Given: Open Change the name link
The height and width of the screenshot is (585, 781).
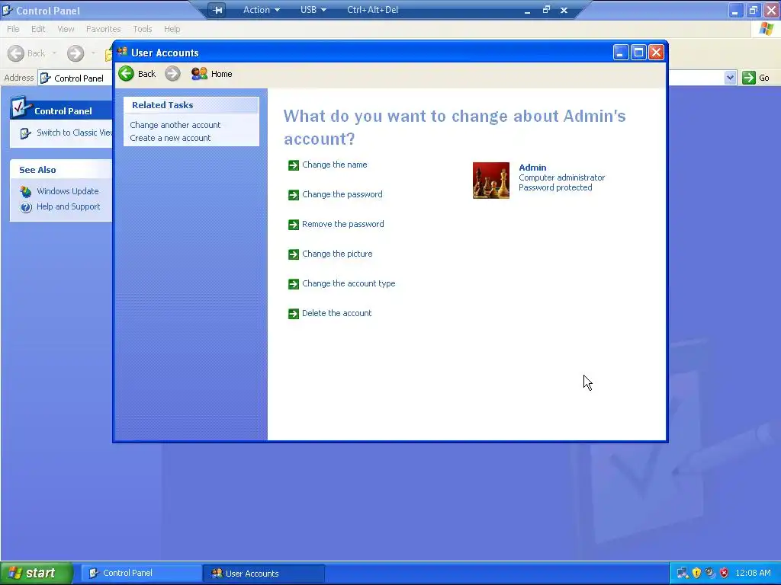Looking at the screenshot, I should pos(335,165).
